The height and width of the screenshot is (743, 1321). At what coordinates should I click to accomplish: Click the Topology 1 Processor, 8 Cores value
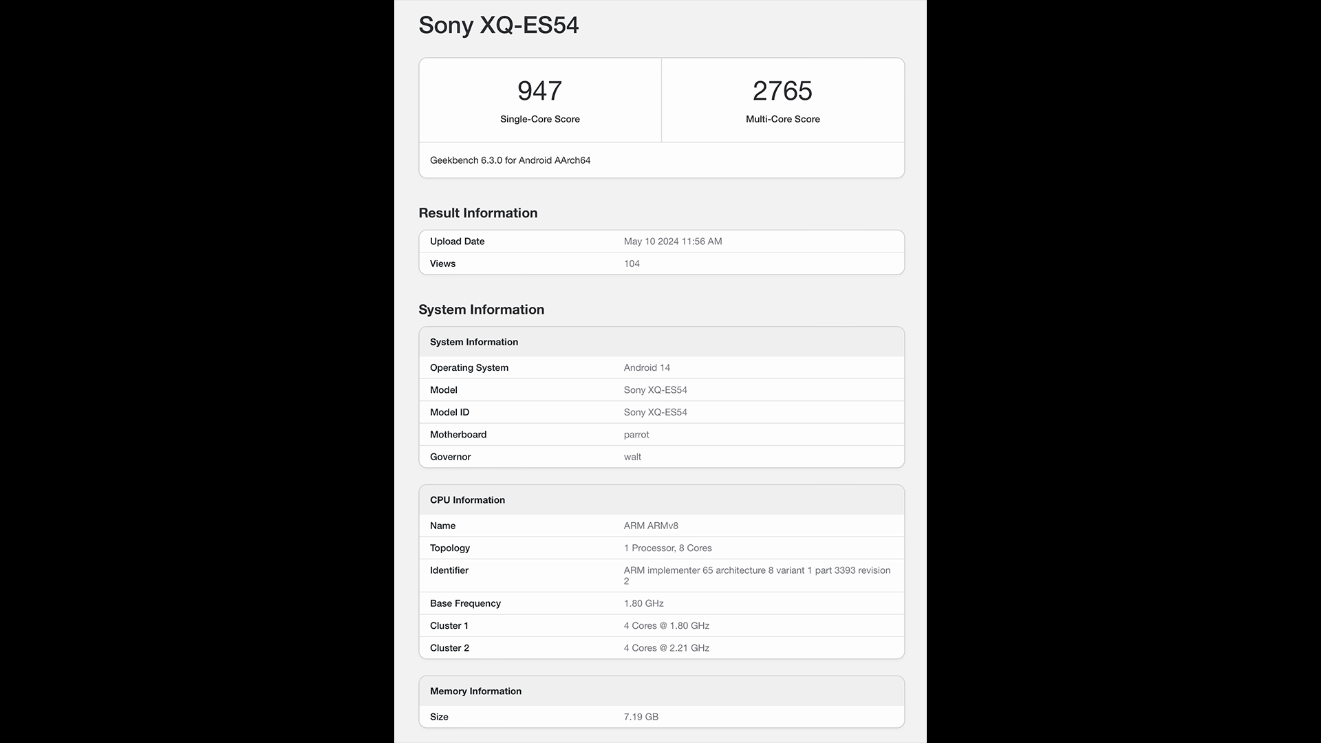pos(667,548)
